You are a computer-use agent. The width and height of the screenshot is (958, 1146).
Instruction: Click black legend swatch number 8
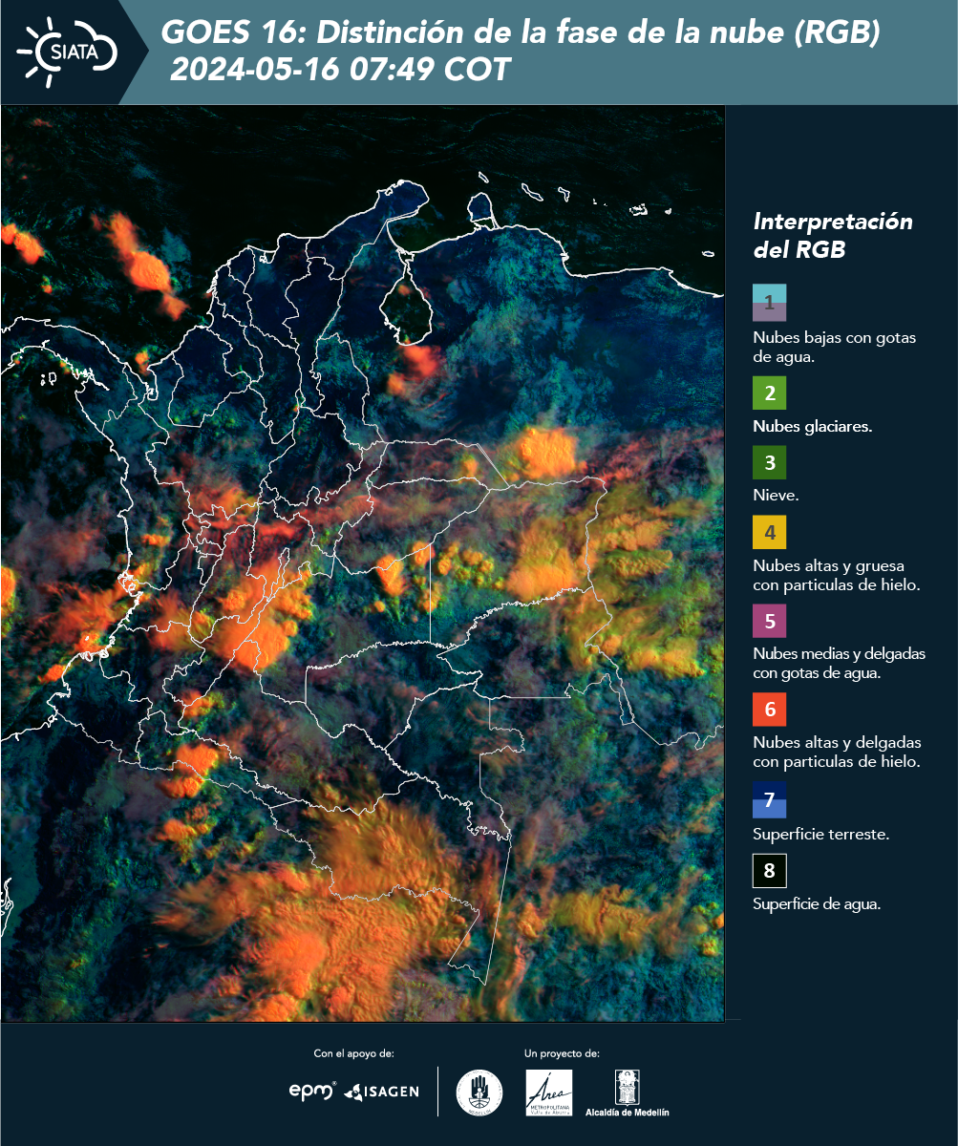pyautogui.click(x=770, y=871)
